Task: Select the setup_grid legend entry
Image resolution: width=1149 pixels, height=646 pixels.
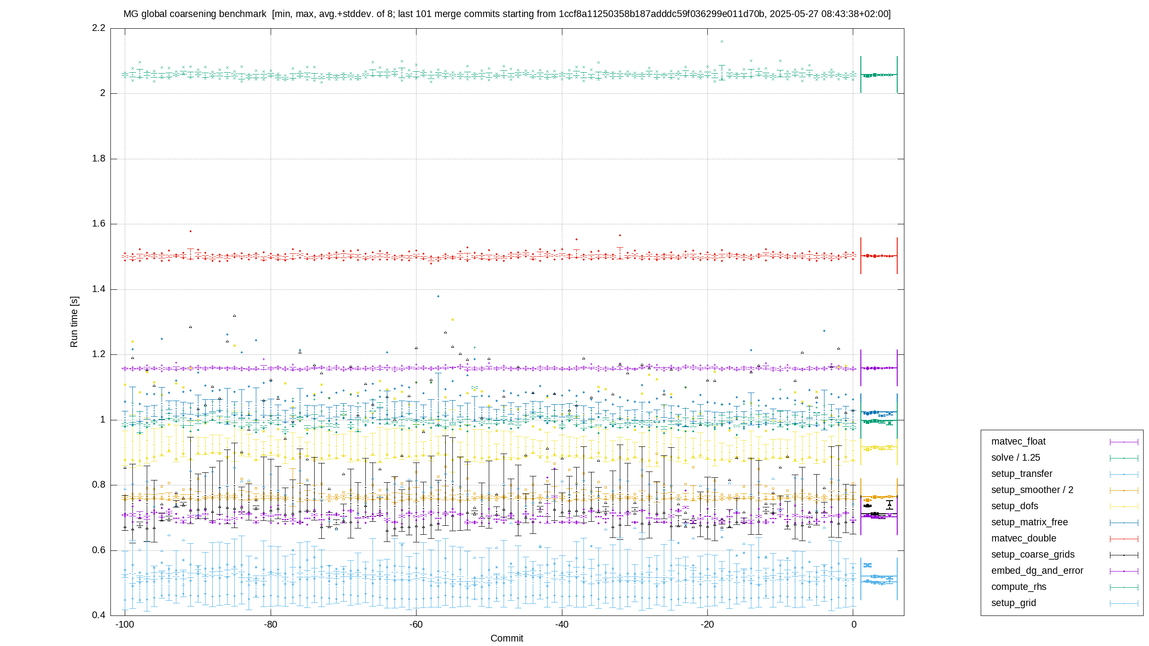Action: (x=1065, y=603)
